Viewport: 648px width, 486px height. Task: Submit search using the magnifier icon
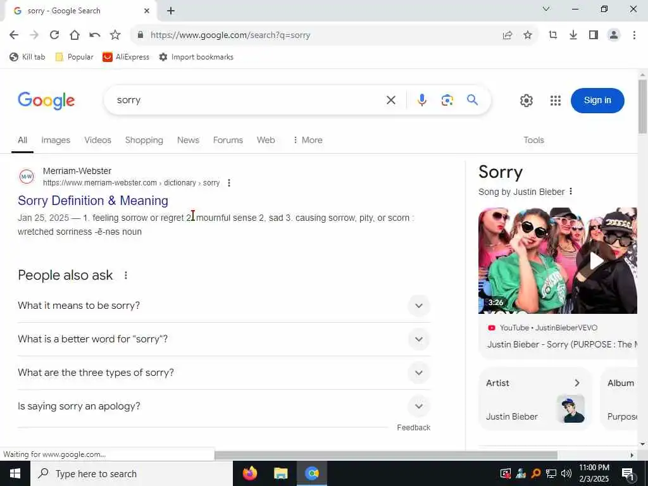[472, 99]
